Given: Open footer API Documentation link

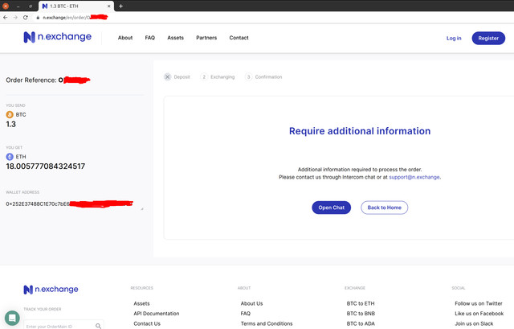Looking at the screenshot, I should pyautogui.click(x=157, y=314).
